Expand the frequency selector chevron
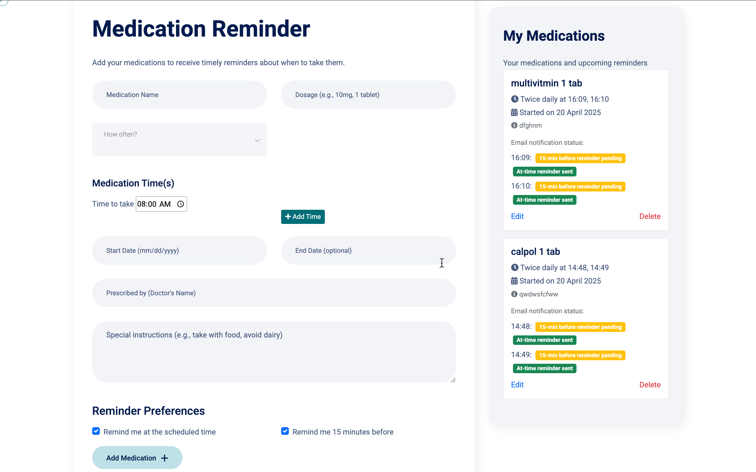The image size is (756, 472). 258,140
